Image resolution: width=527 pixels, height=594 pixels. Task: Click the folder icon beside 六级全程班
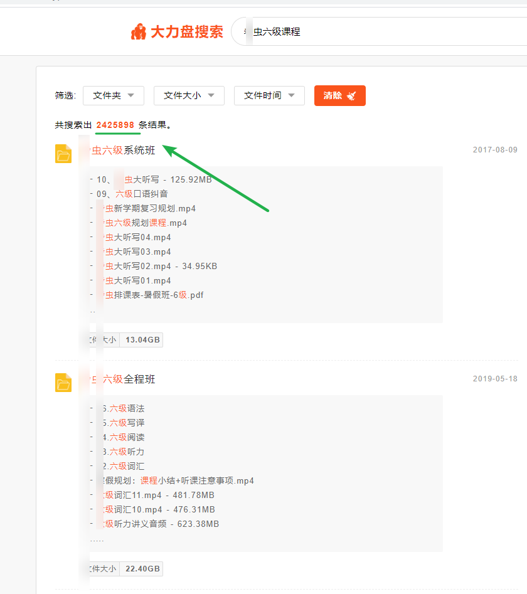pyautogui.click(x=63, y=382)
